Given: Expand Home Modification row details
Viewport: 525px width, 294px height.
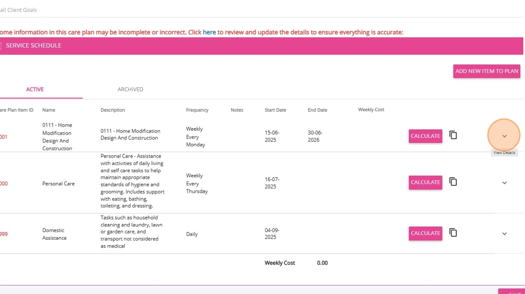Looking at the screenshot, I should pyautogui.click(x=504, y=136).
